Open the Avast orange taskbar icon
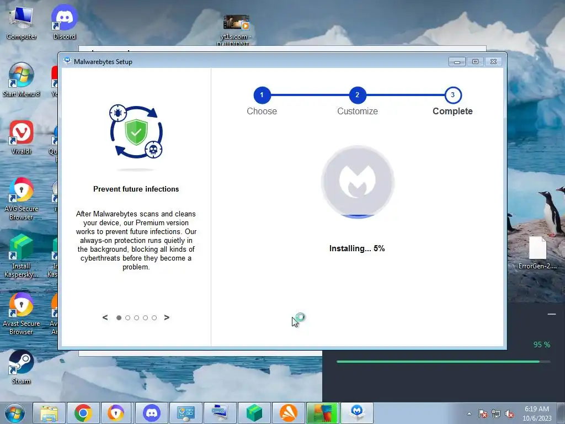 point(289,413)
